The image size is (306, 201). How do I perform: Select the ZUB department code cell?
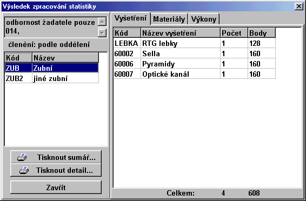(18, 68)
